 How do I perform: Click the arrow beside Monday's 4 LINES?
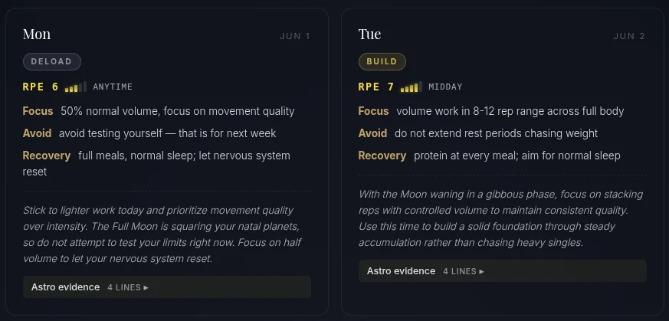[146, 288]
